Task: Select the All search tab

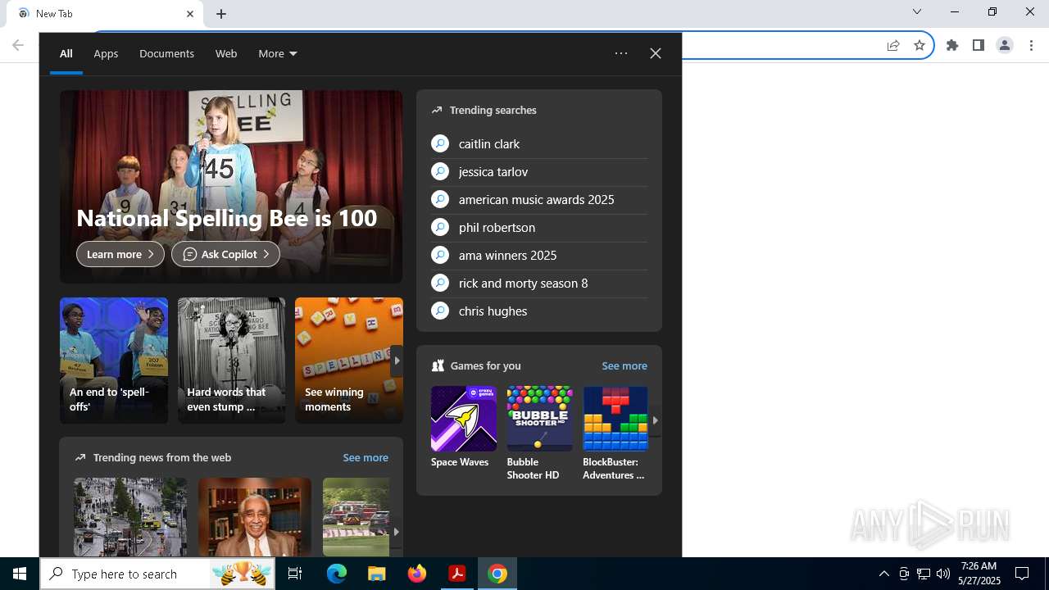Action: tap(66, 53)
